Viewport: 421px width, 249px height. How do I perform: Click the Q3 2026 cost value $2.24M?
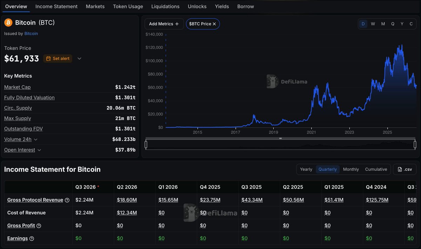(84, 213)
